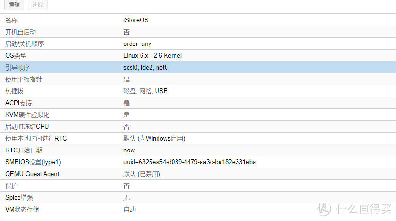Select the 名称 row with iStoreOS
Image resolution: width=396 pixels, height=221 pixels.
tap(198, 20)
